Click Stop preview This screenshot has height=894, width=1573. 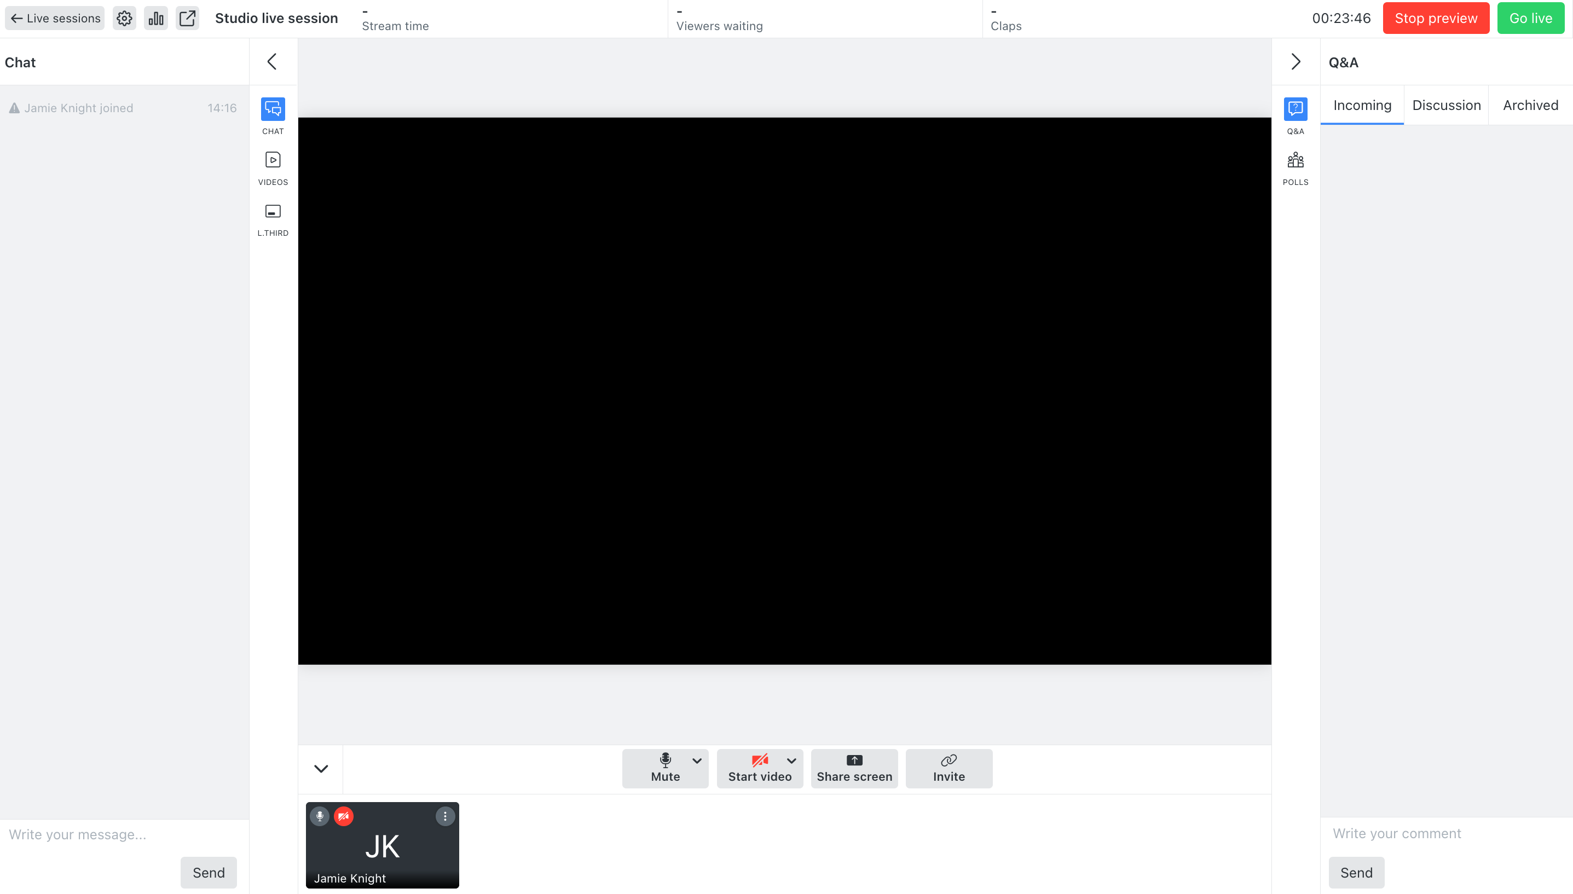(1436, 18)
